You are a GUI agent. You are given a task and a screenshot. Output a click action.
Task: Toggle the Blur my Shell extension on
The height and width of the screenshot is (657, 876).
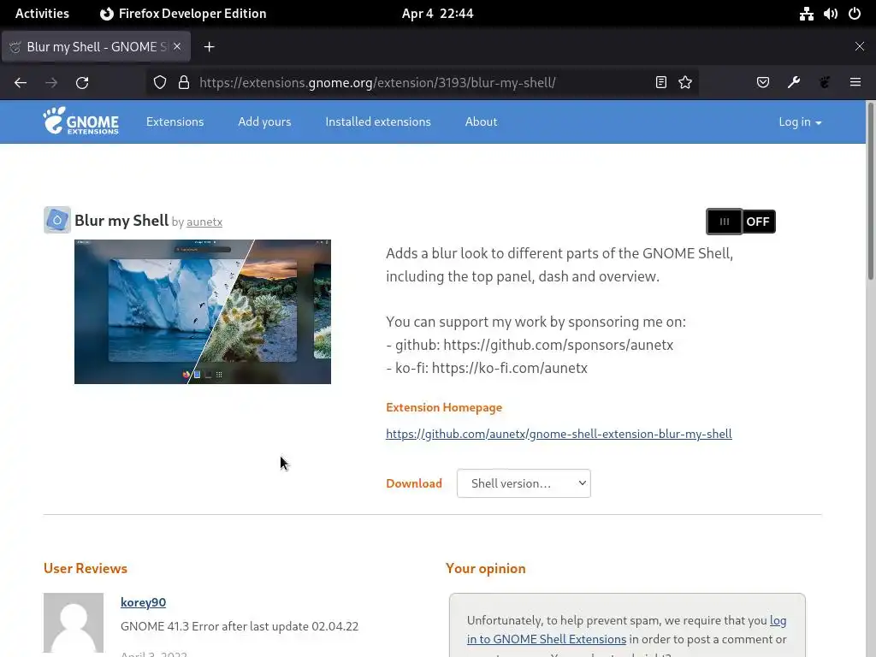(x=741, y=222)
